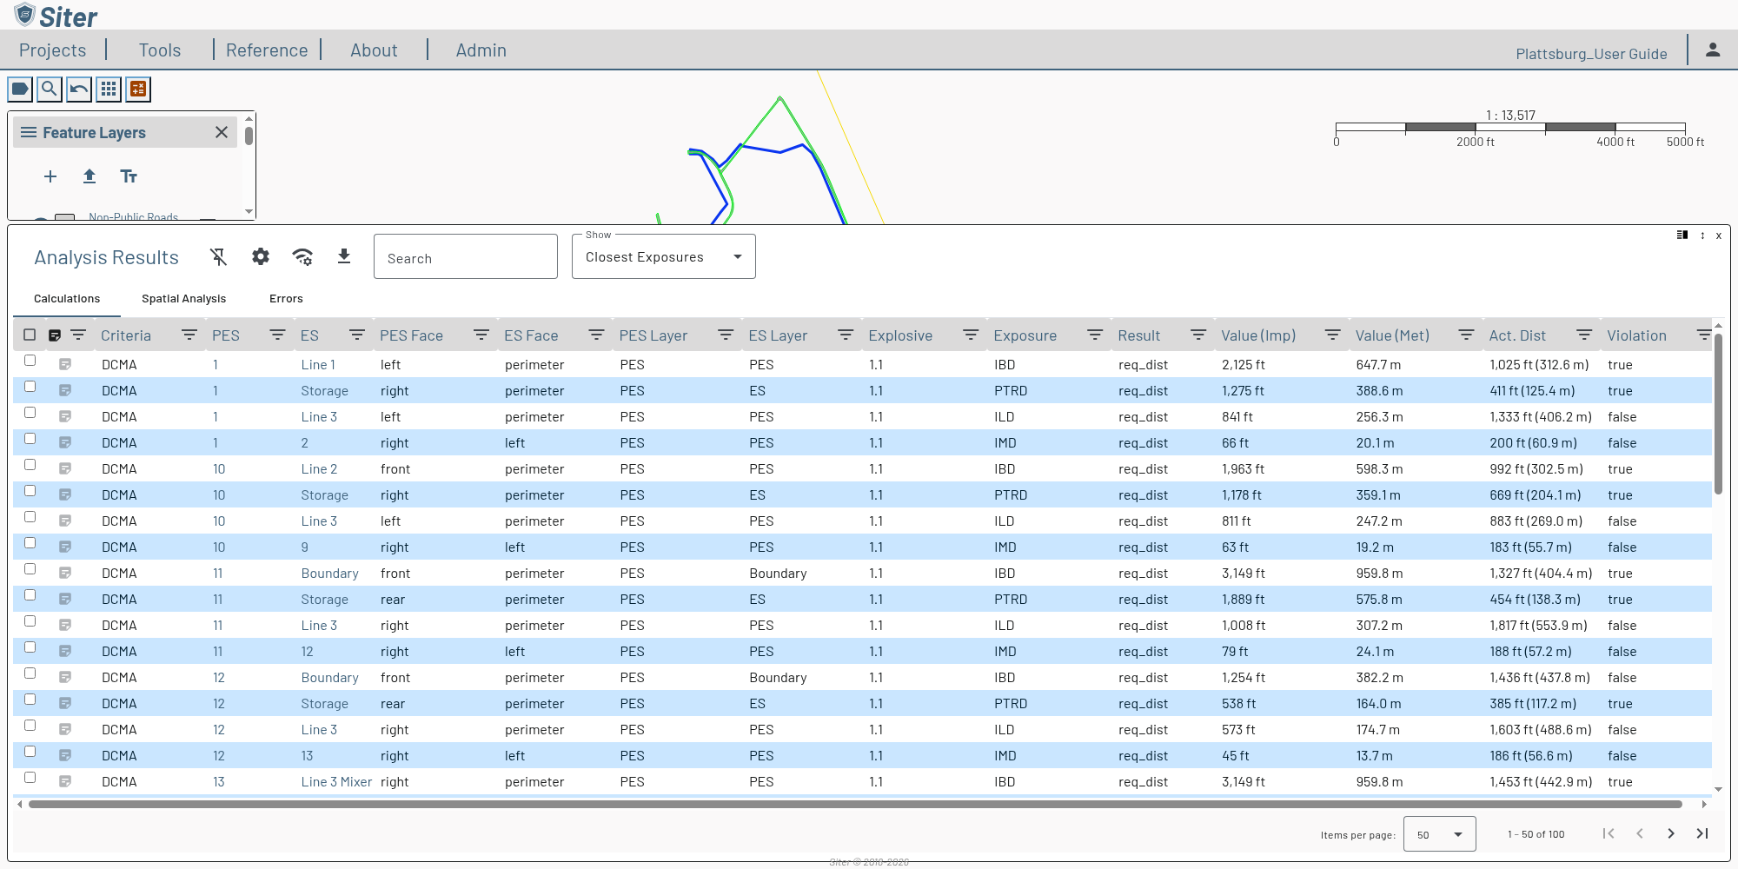Click the results table horizontal scrollbar

[855, 805]
